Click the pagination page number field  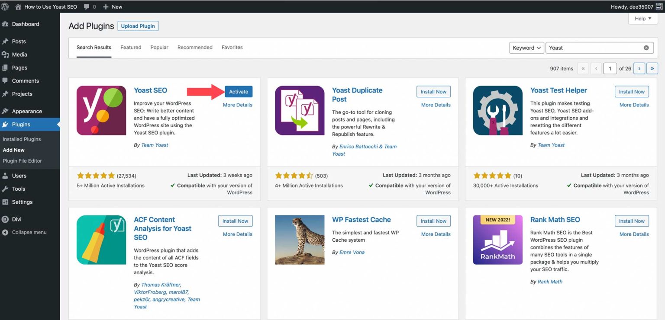pos(610,68)
